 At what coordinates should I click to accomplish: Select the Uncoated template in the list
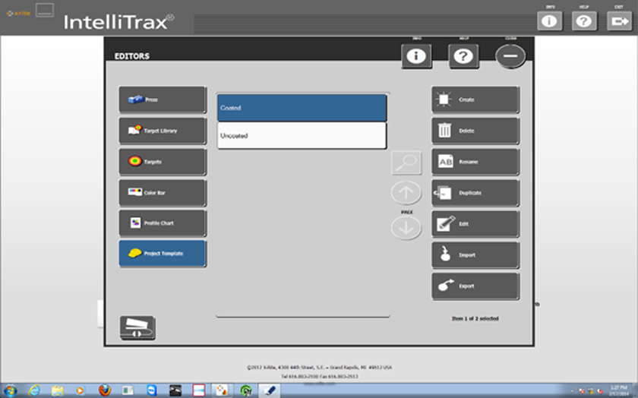point(302,135)
